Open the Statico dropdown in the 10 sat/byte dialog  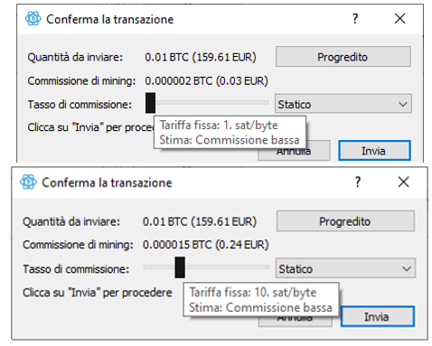pyautogui.click(x=345, y=268)
